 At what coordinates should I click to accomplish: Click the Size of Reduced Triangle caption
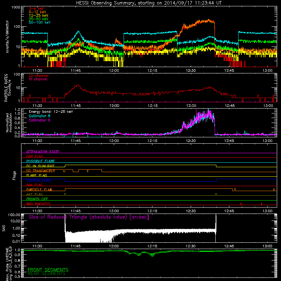pos(89,217)
